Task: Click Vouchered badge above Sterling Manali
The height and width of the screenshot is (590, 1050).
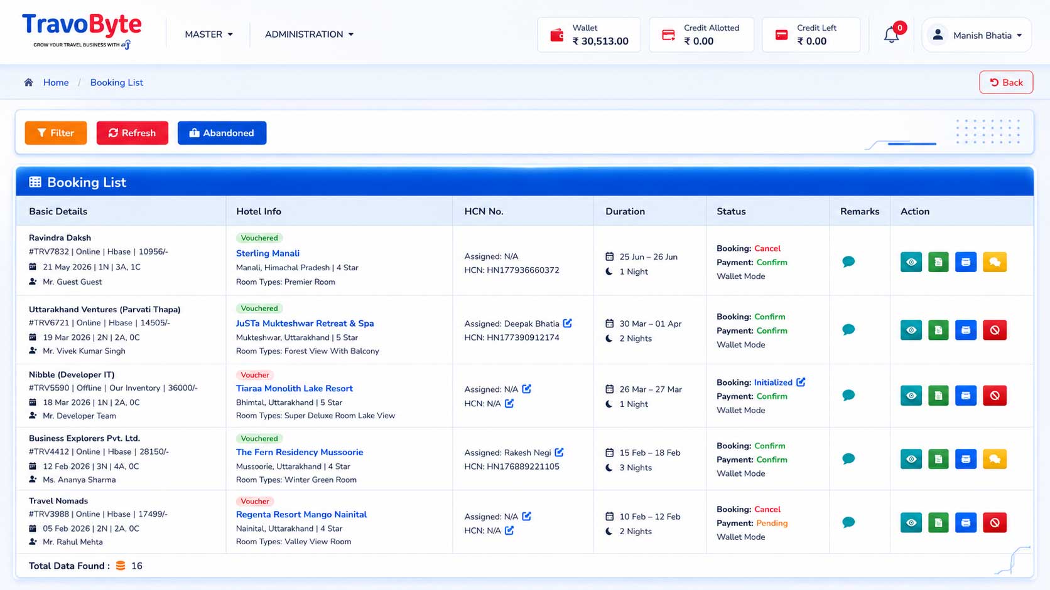Action: pyautogui.click(x=259, y=238)
